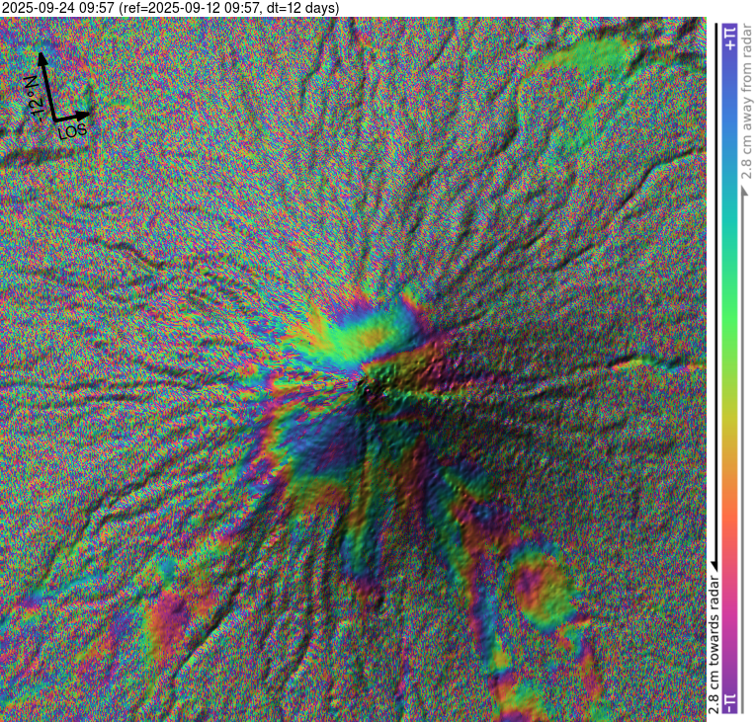Select the "LOS" text label
This screenshot has height=722, width=755.
tap(72, 130)
